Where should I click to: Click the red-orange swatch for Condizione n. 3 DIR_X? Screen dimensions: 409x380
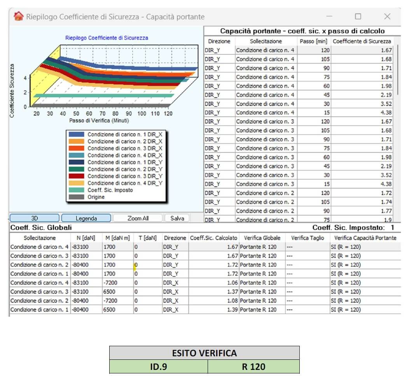point(77,148)
